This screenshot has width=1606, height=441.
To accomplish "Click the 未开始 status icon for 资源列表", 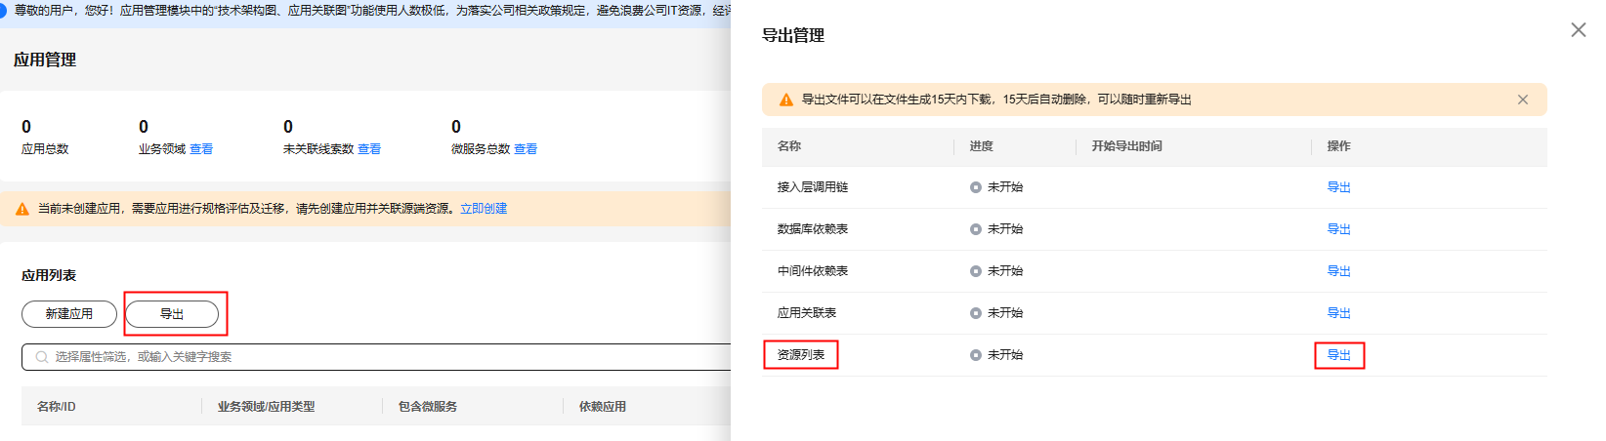I will (975, 355).
